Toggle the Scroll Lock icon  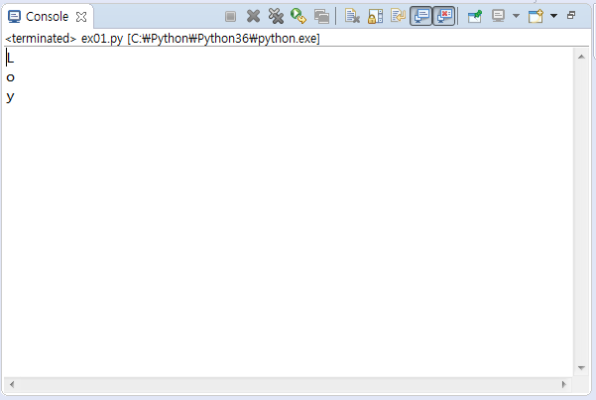375,16
